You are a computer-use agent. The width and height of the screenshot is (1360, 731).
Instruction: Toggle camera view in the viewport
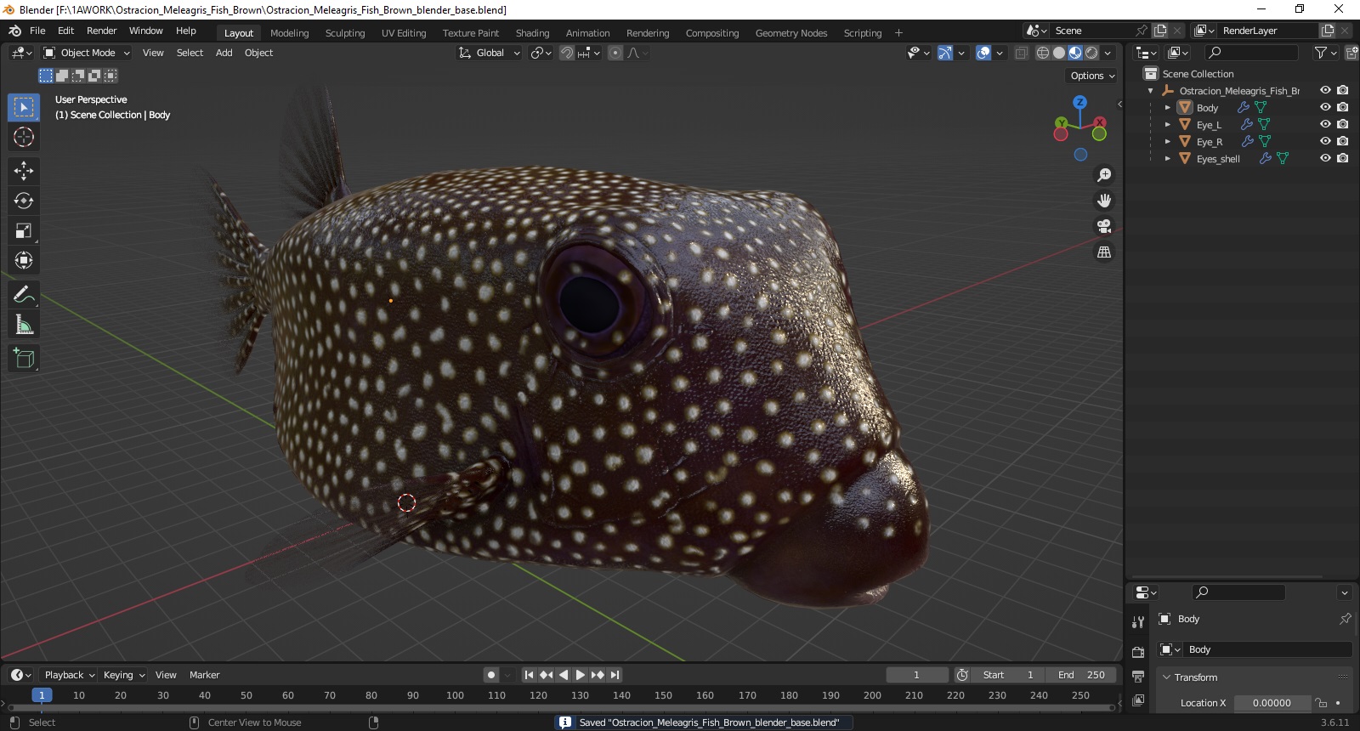[x=1104, y=226]
